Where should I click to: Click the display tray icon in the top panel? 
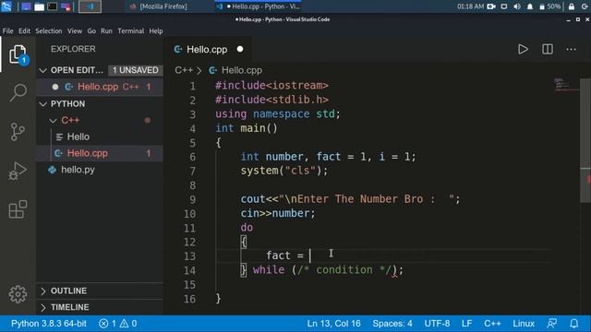[504, 6]
